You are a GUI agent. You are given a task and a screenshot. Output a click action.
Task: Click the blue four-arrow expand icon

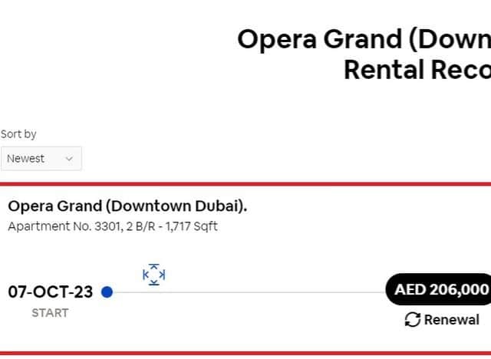(153, 275)
